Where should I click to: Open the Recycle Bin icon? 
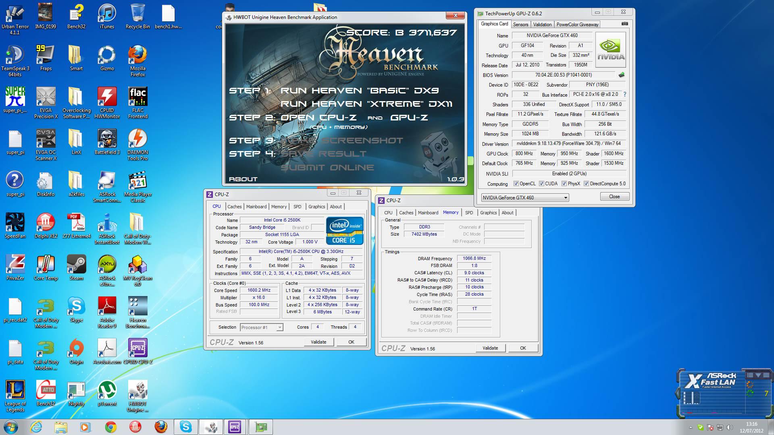click(x=137, y=17)
